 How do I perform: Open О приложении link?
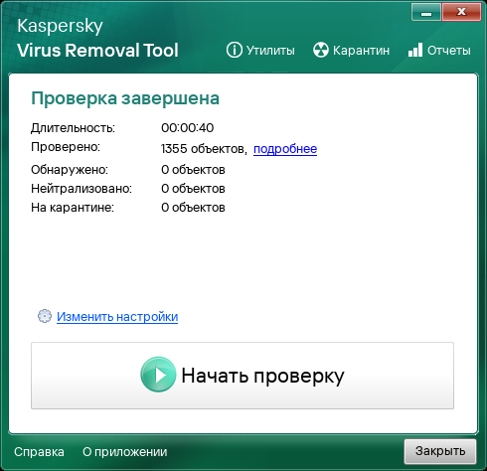(x=125, y=452)
